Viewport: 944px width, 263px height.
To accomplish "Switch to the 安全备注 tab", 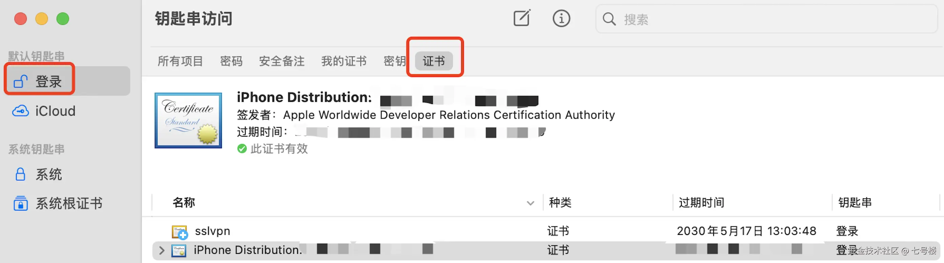I will (x=282, y=61).
